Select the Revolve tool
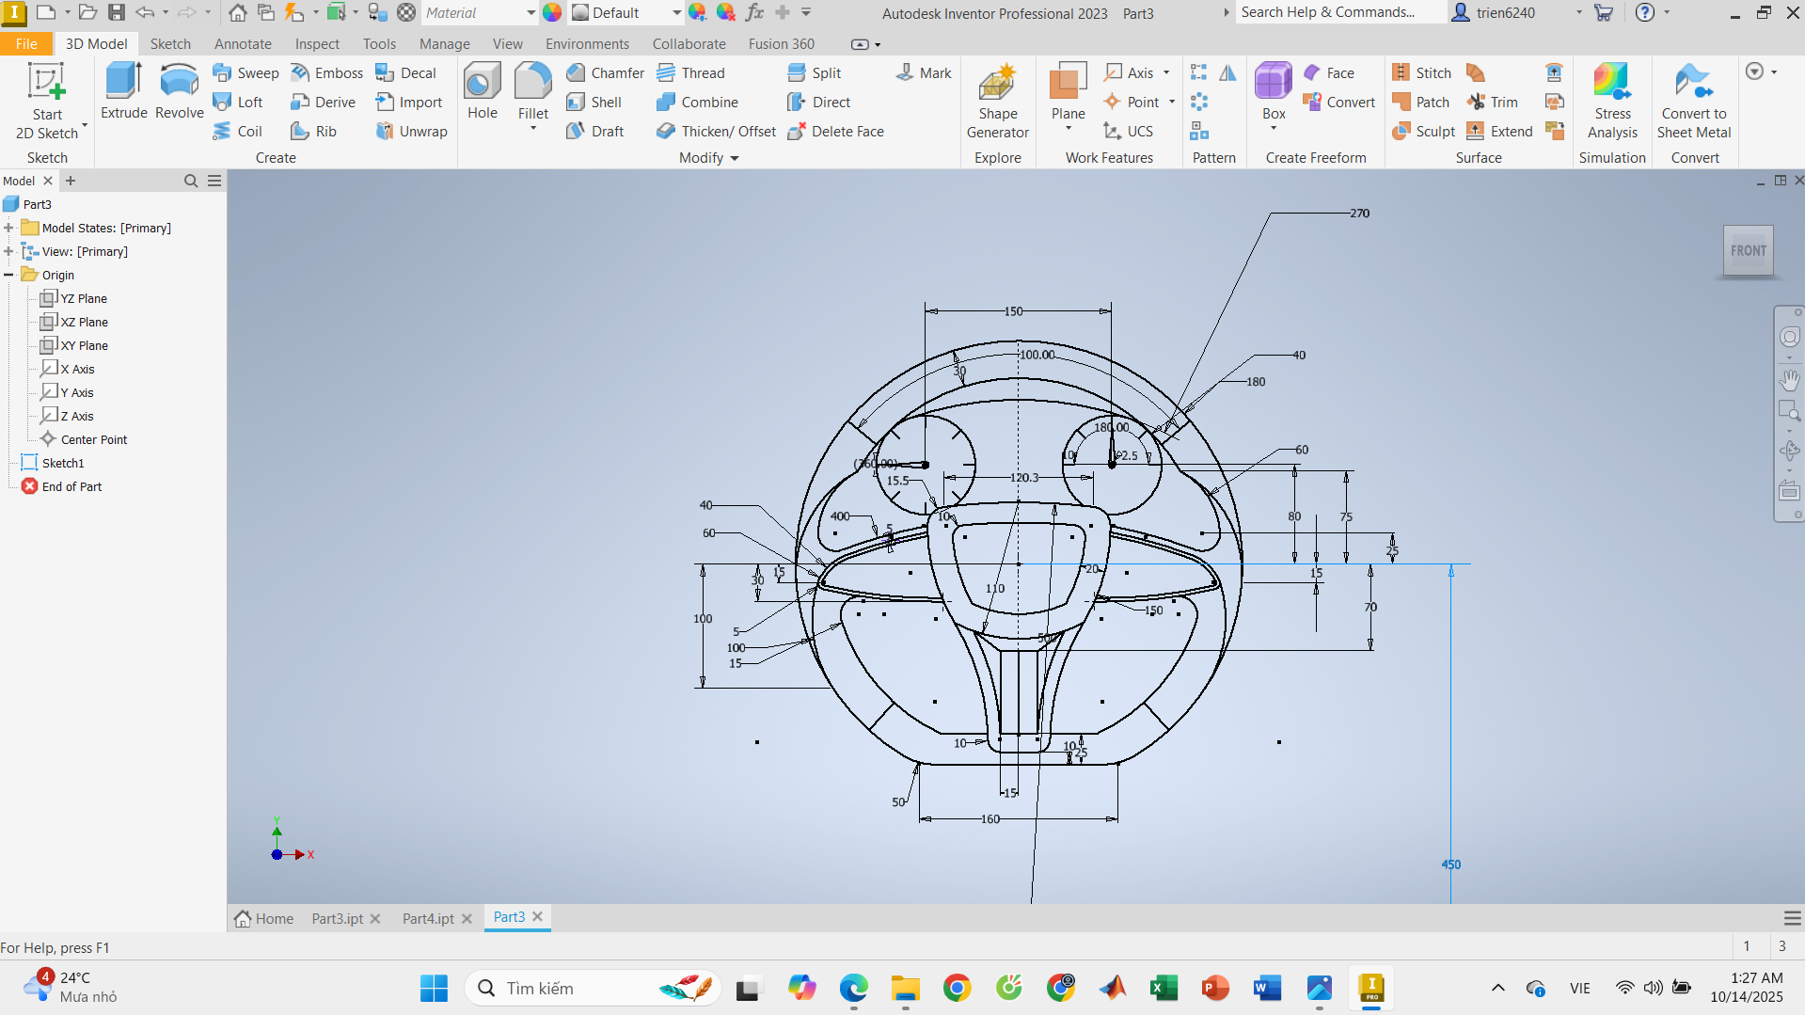Image resolution: width=1805 pixels, height=1015 pixels. click(179, 91)
